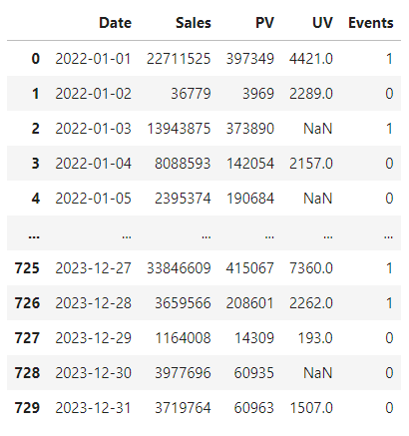Click PV value 142054

coord(250,164)
